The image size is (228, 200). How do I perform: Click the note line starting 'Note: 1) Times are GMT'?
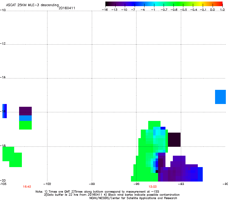coord(97,192)
